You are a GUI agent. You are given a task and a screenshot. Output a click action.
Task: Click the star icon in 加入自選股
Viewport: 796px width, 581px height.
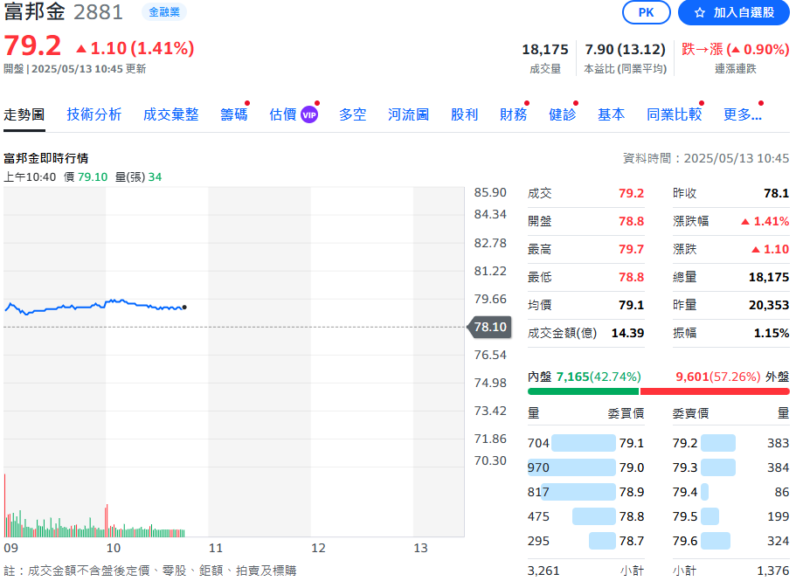point(700,13)
